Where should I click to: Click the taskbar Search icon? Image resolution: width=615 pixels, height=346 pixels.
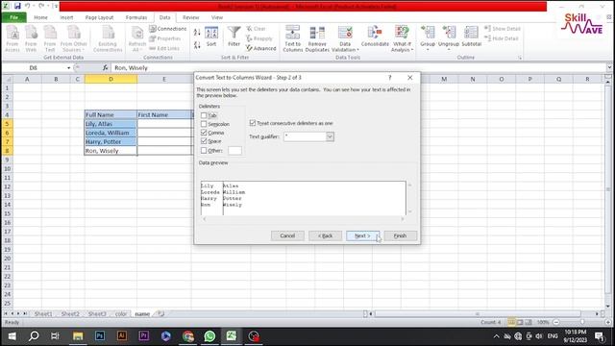coord(34,336)
